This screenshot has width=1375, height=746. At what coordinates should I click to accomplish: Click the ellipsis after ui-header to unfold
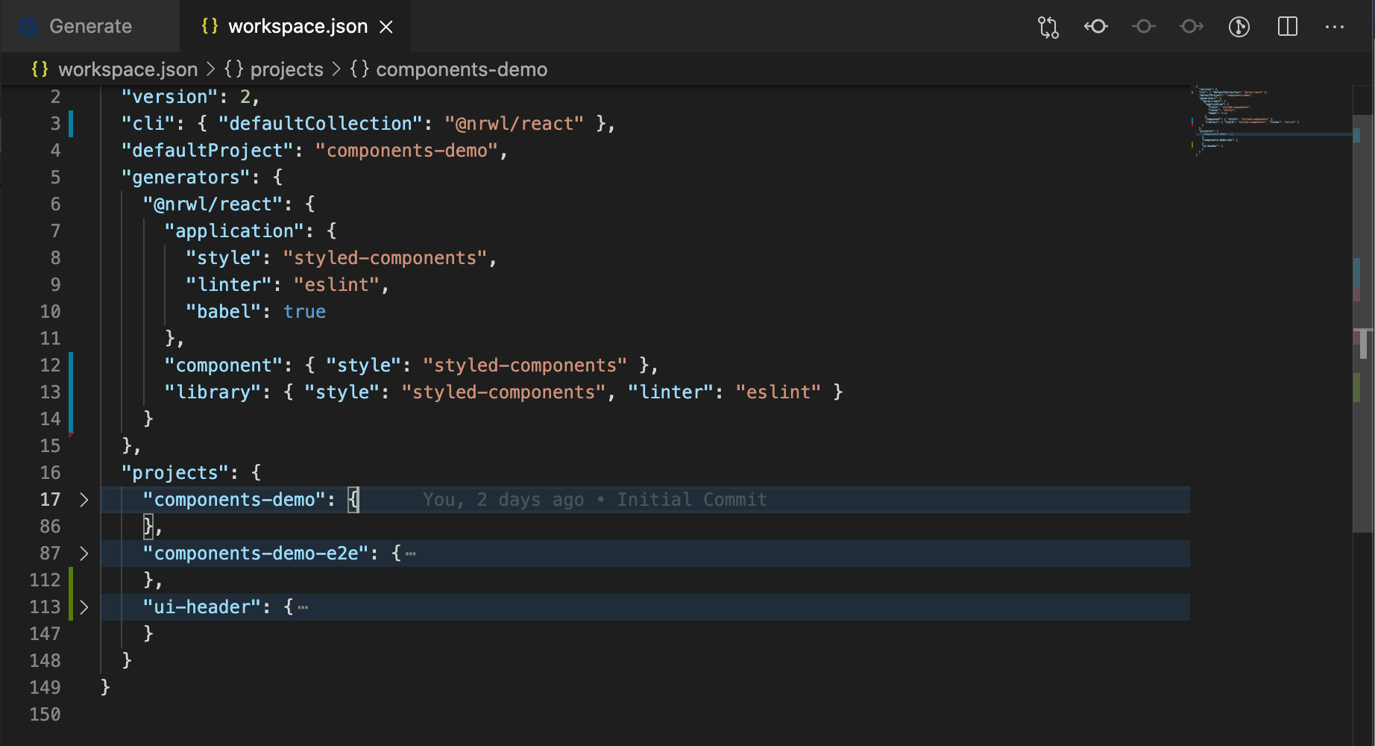[303, 607]
